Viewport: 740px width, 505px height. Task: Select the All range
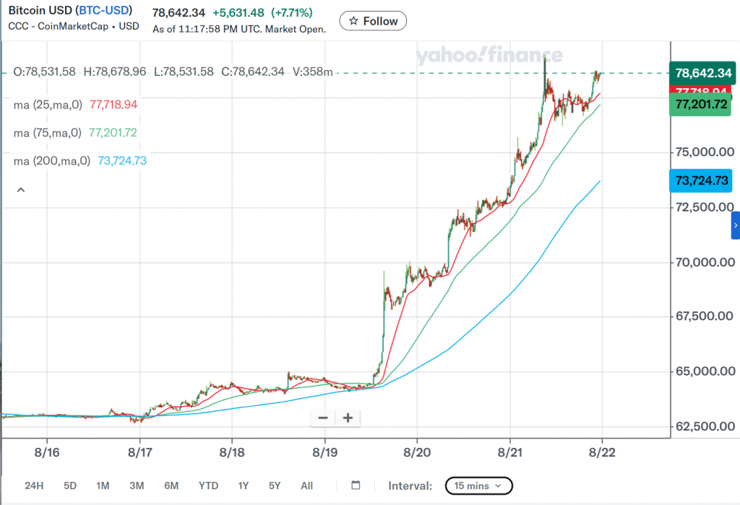pyautogui.click(x=306, y=485)
